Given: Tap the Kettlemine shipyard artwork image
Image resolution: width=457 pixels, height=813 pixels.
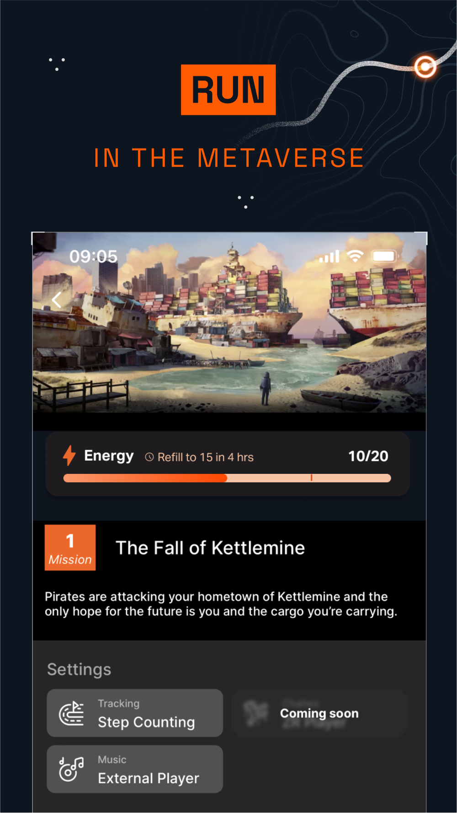Looking at the screenshot, I should pyautogui.click(x=229, y=323).
